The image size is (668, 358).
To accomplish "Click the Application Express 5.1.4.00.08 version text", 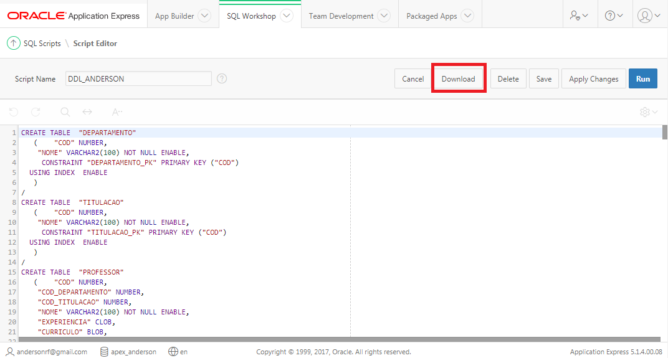I will [x=616, y=352].
